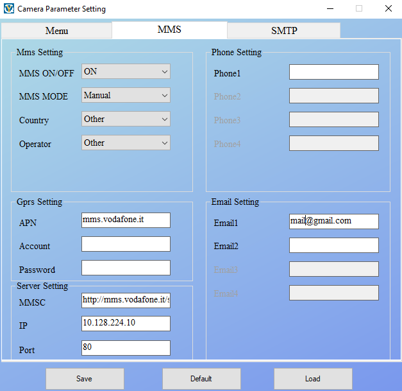Click the Port number field

tap(126, 348)
